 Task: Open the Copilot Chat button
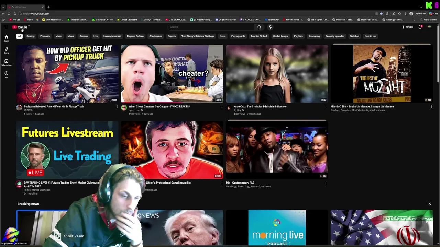(x=433, y=14)
